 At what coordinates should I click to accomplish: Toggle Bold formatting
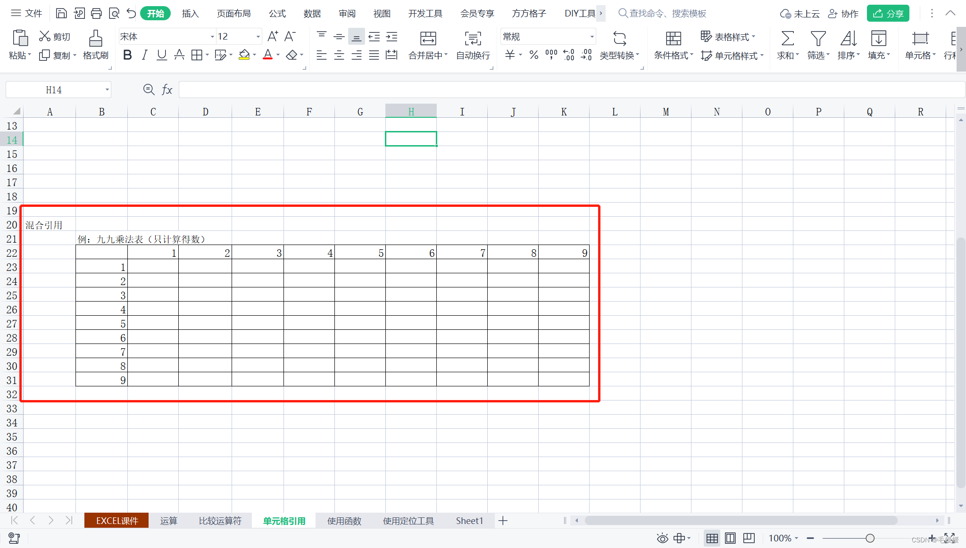point(127,55)
